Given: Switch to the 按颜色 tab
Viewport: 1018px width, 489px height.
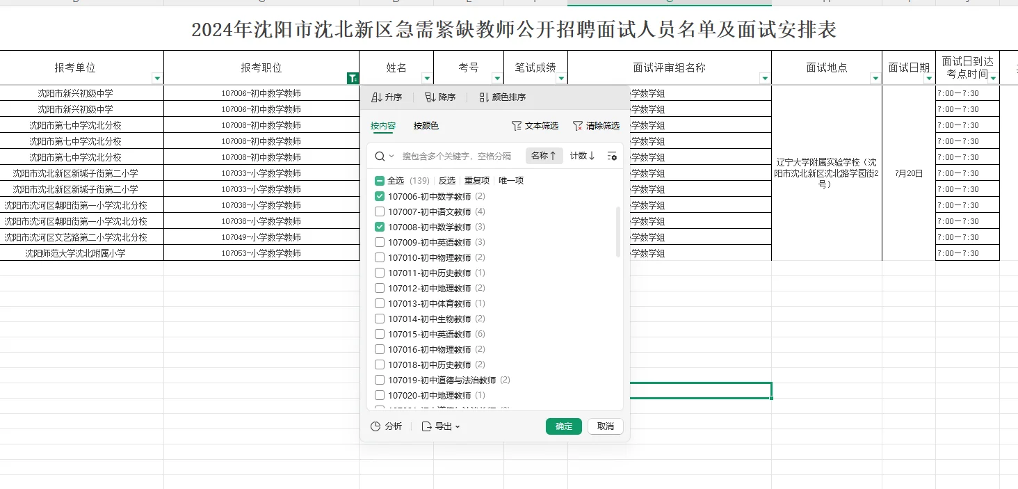Looking at the screenshot, I should click(426, 126).
